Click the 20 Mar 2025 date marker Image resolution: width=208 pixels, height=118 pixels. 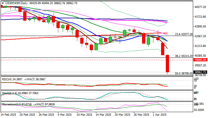click(x=122, y=115)
